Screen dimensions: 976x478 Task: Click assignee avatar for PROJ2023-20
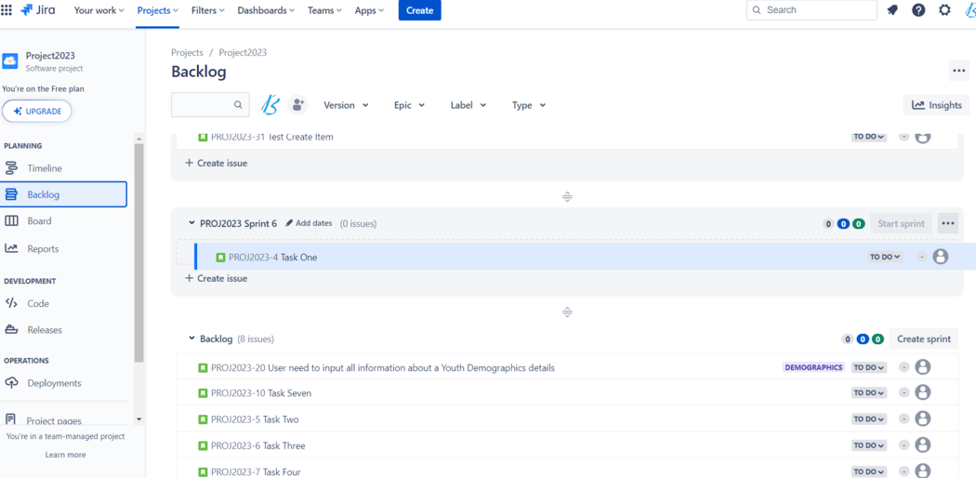(923, 367)
